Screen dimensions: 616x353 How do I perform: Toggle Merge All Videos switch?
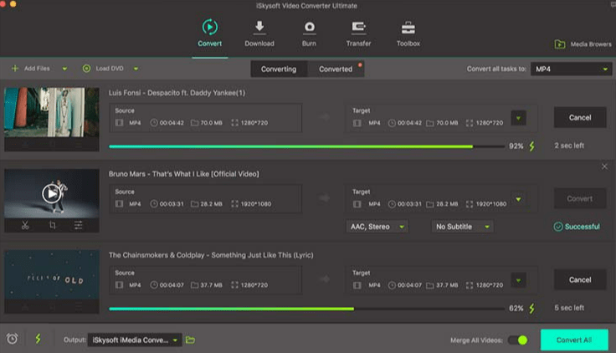[x=519, y=340]
